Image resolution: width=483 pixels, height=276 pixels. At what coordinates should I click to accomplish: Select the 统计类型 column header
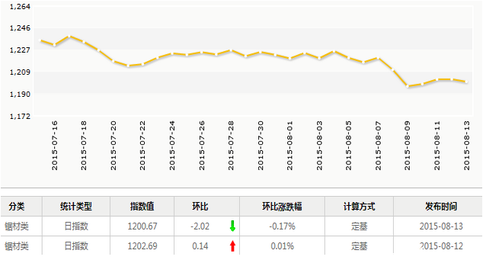point(76,207)
